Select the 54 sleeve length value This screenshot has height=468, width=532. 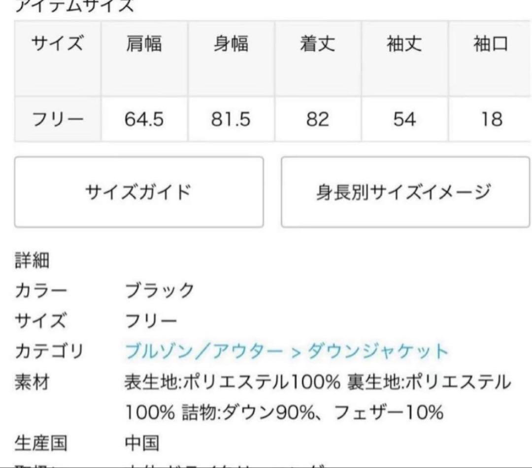pos(404,120)
